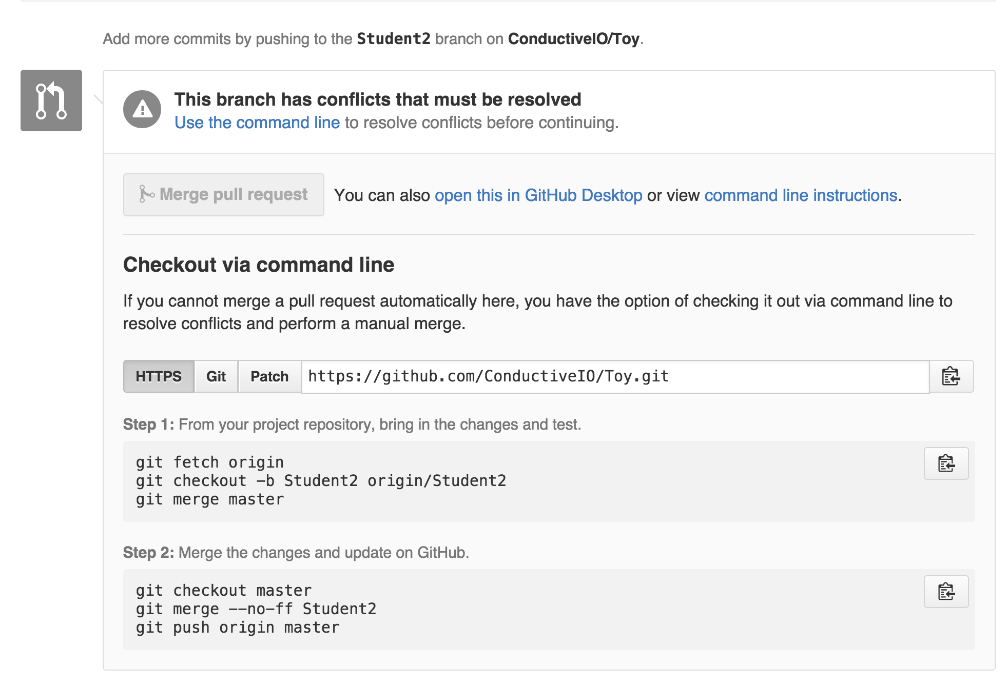This screenshot has width=1007, height=687.
Task: Click 'Checkout via command line' heading
Action: click(x=259, y=265)
